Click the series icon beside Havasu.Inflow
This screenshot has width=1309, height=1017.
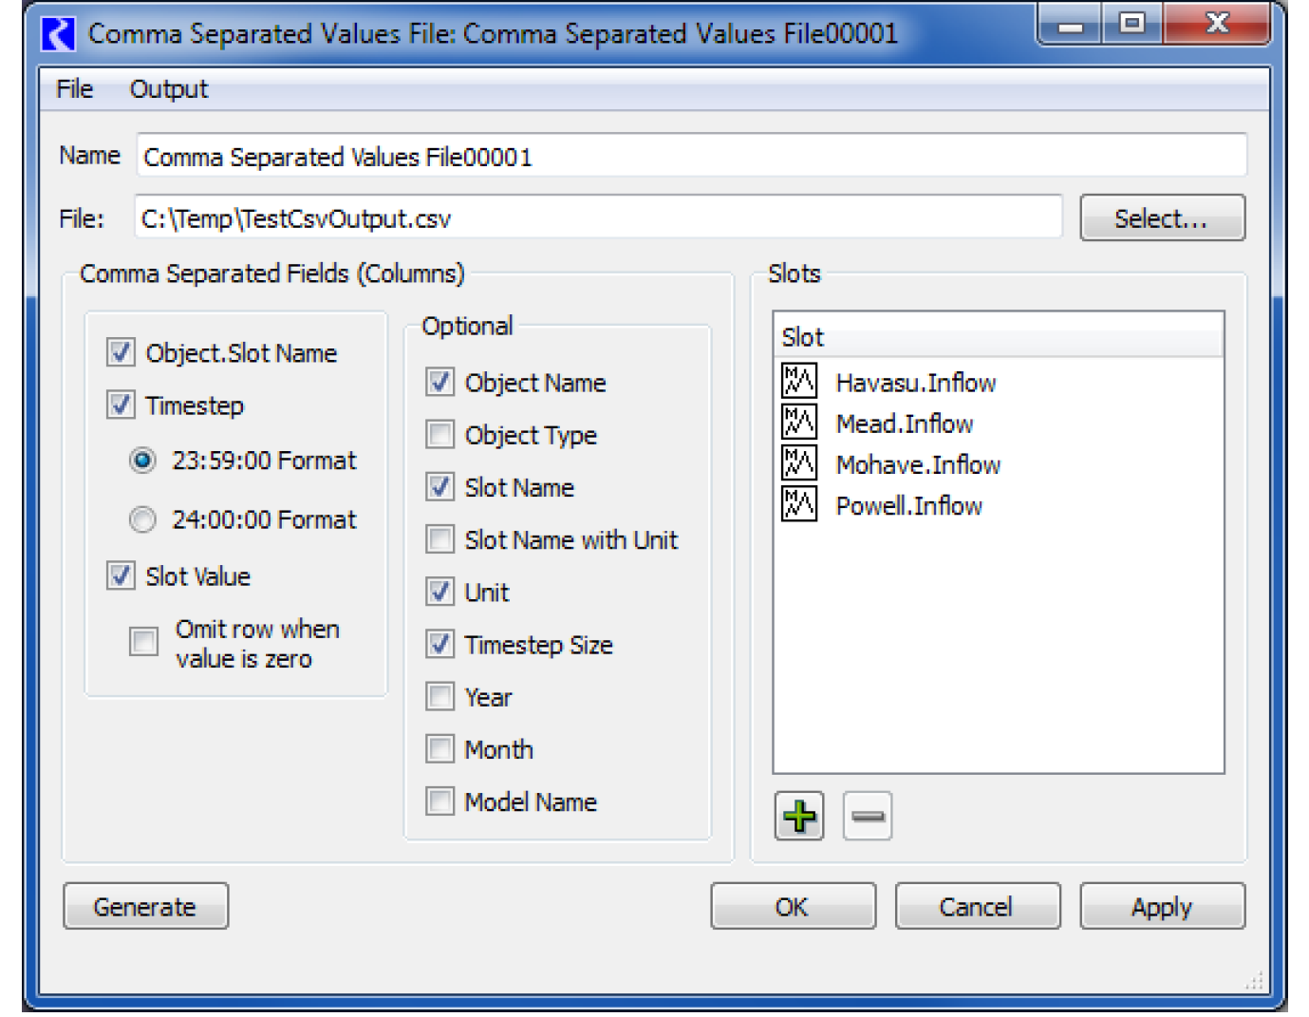(x=798, y=382)
